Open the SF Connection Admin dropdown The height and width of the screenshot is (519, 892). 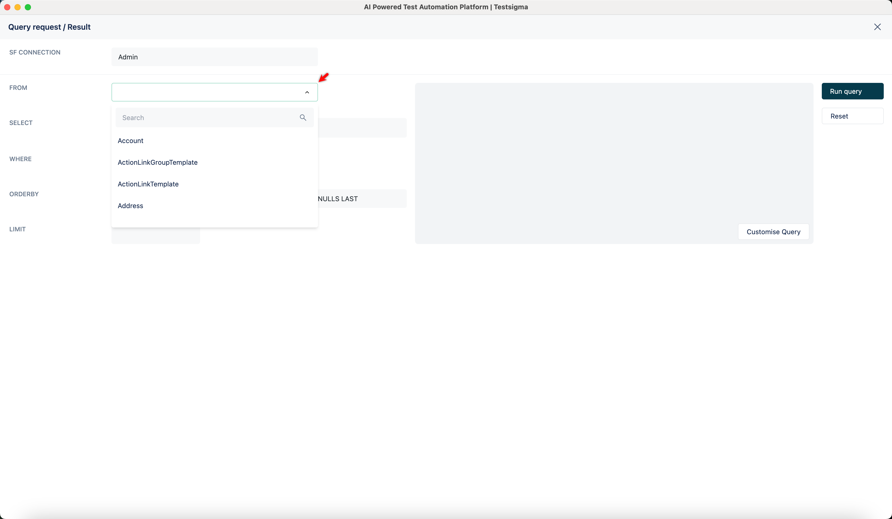(214, 57)
